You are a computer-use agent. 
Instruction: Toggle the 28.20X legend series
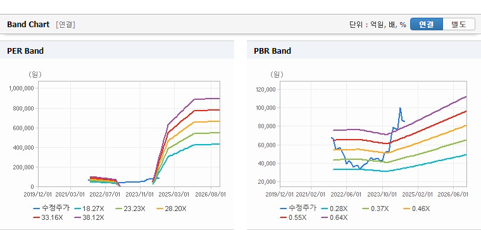tap(172, 209)
